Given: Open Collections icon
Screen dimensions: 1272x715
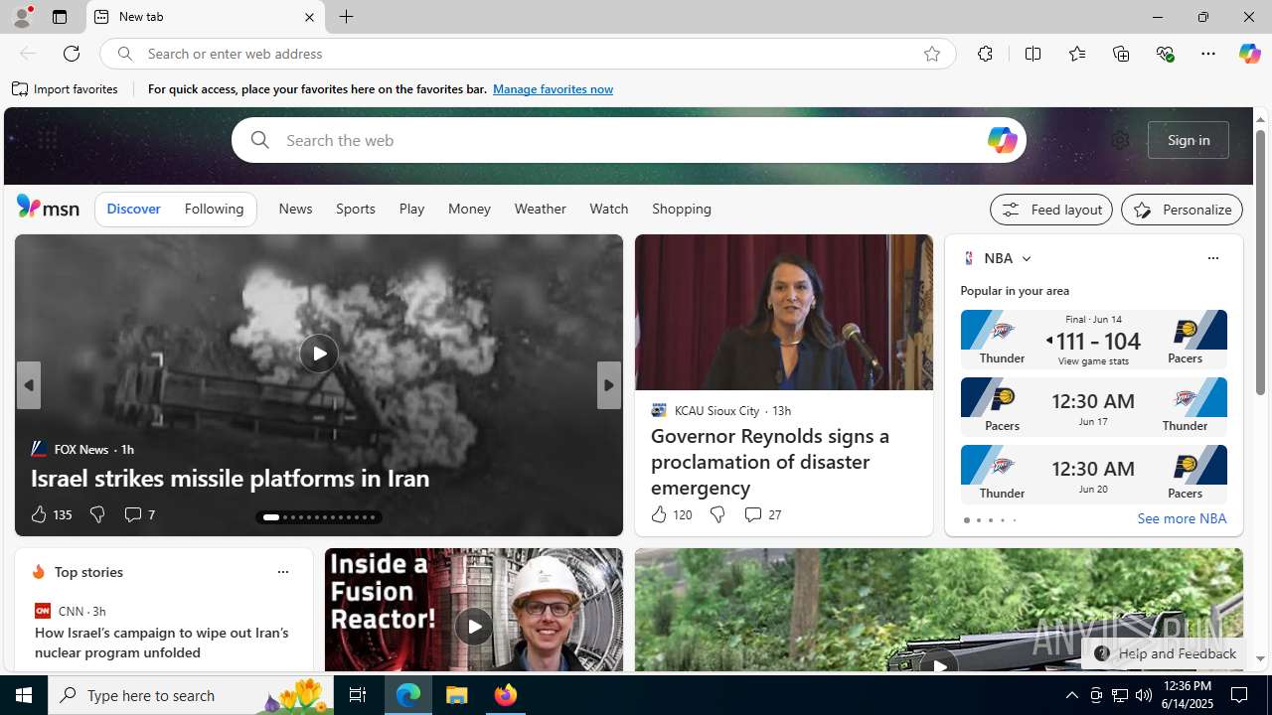Looking at the screenshot, I should tap(1121, 54).
